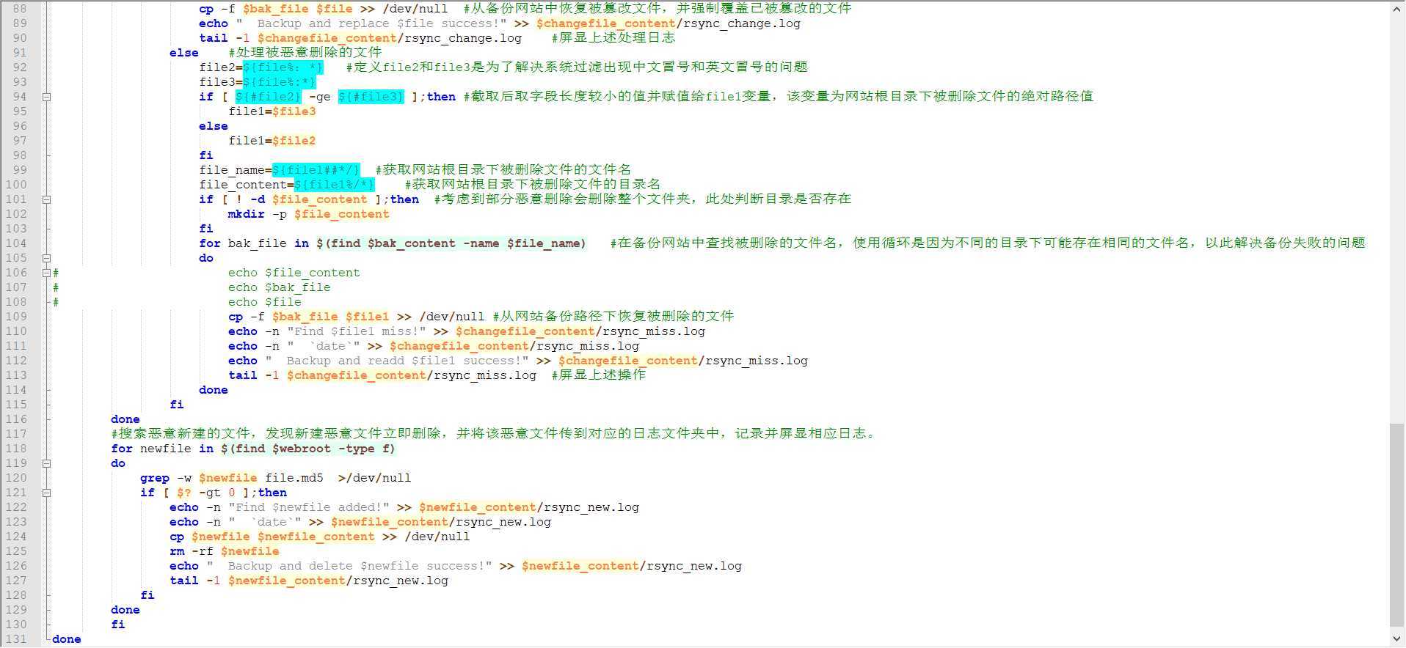Click the highlighted ${#file2} expression

(269, 97)
